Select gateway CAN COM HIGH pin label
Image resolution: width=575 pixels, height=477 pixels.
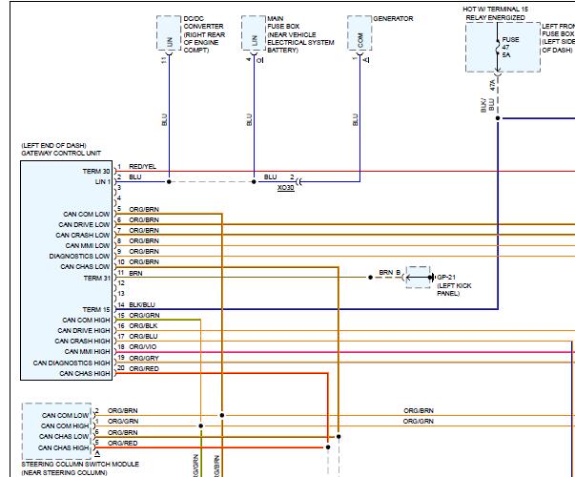(86, 321)
